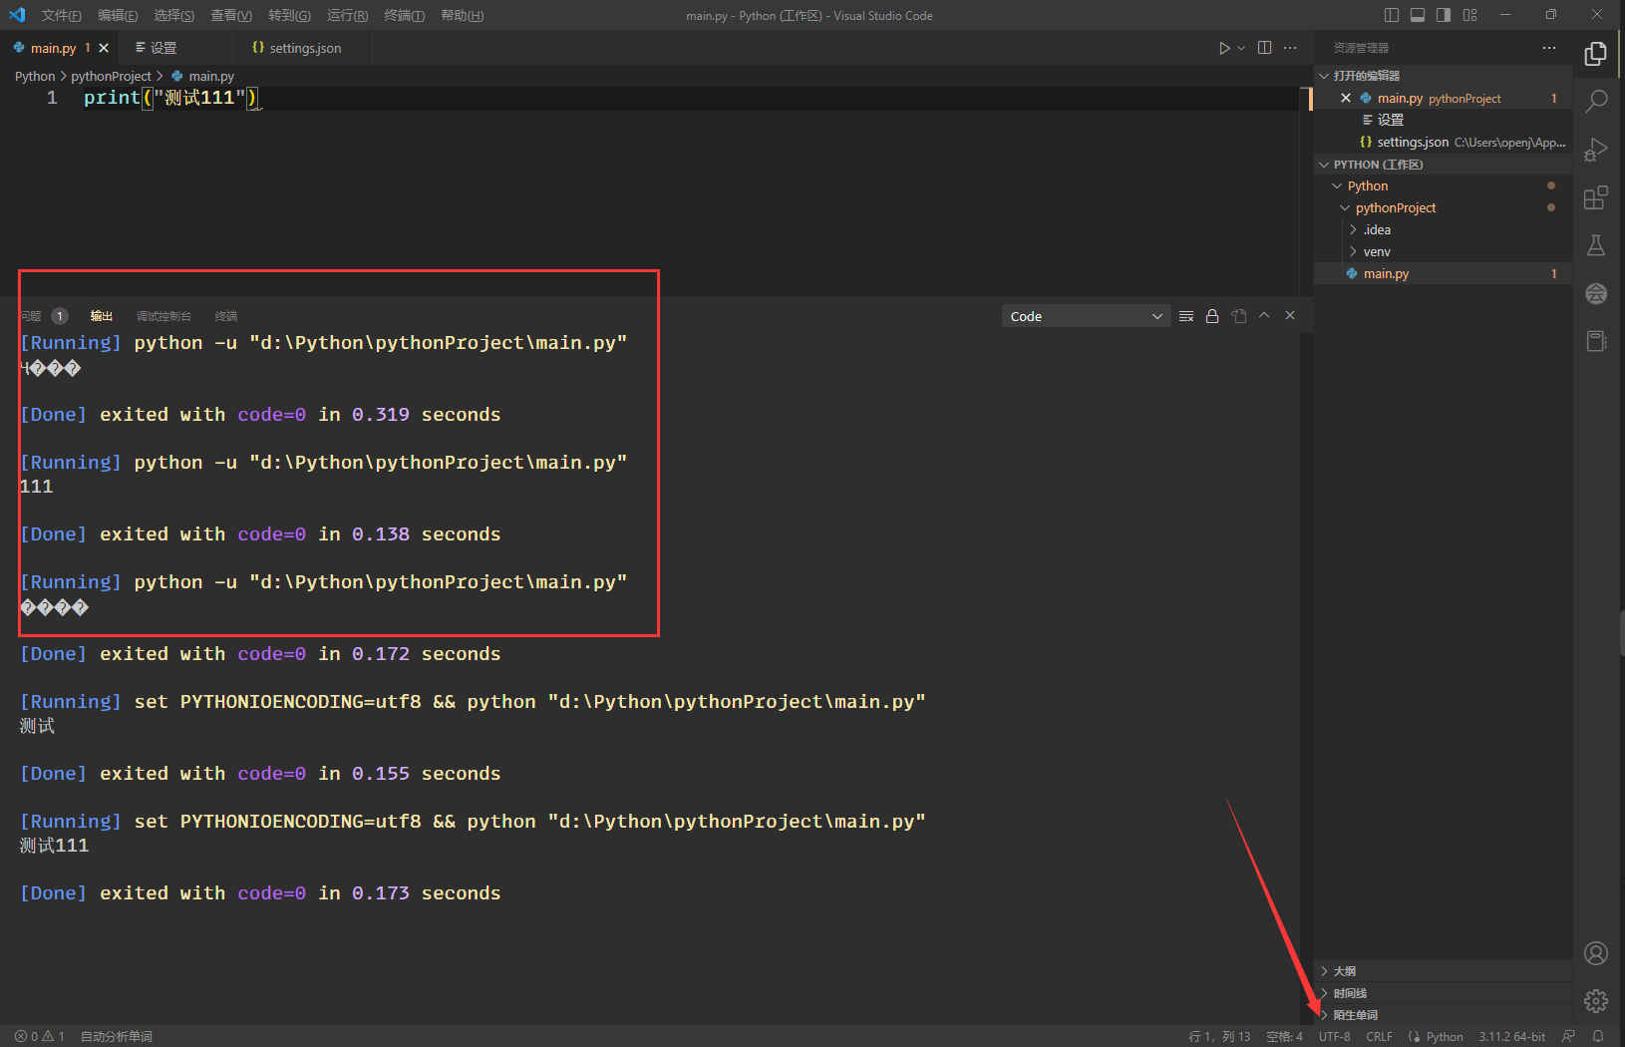Toggle output scroll lock
This screenshot has height=1047, width=1625.
pyautogui.click(x=1212, y=316)
